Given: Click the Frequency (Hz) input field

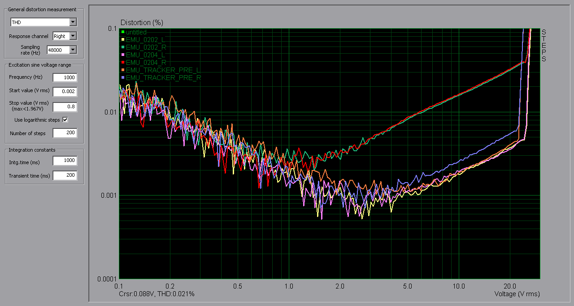Looking at the screenshot, I should point(65,77).
